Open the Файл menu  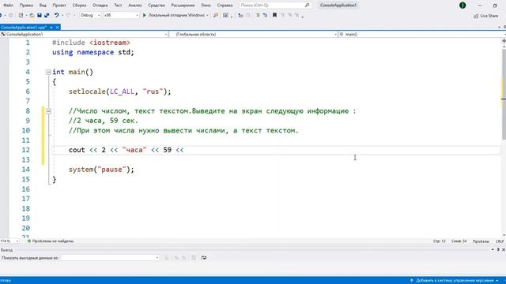8,6
